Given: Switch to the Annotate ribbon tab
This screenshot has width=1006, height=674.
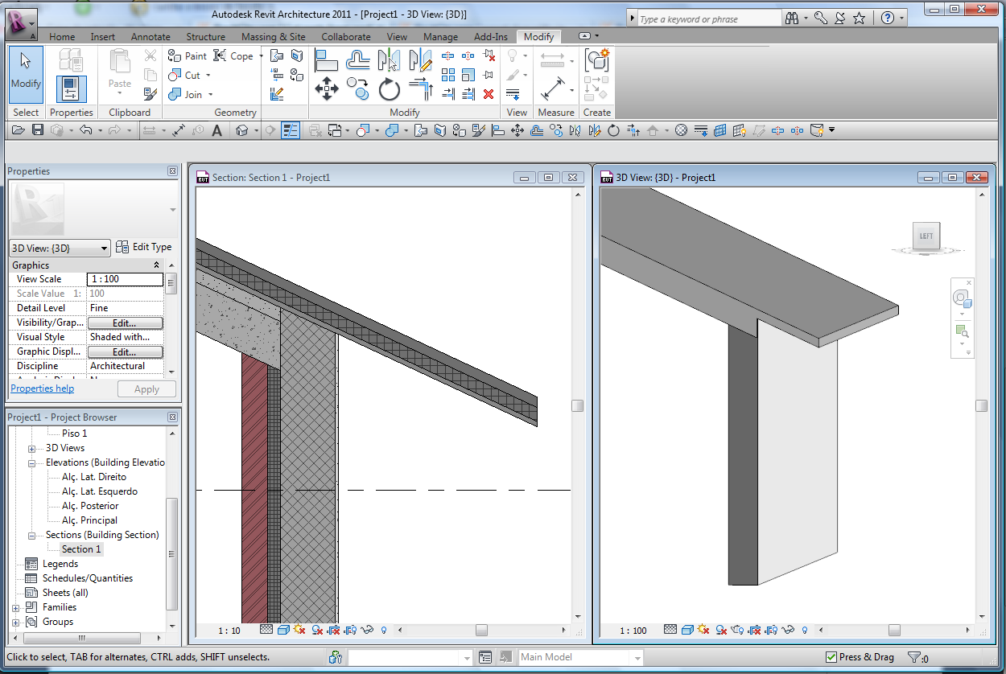Looking at the screenshot, I should click(150, 37).
